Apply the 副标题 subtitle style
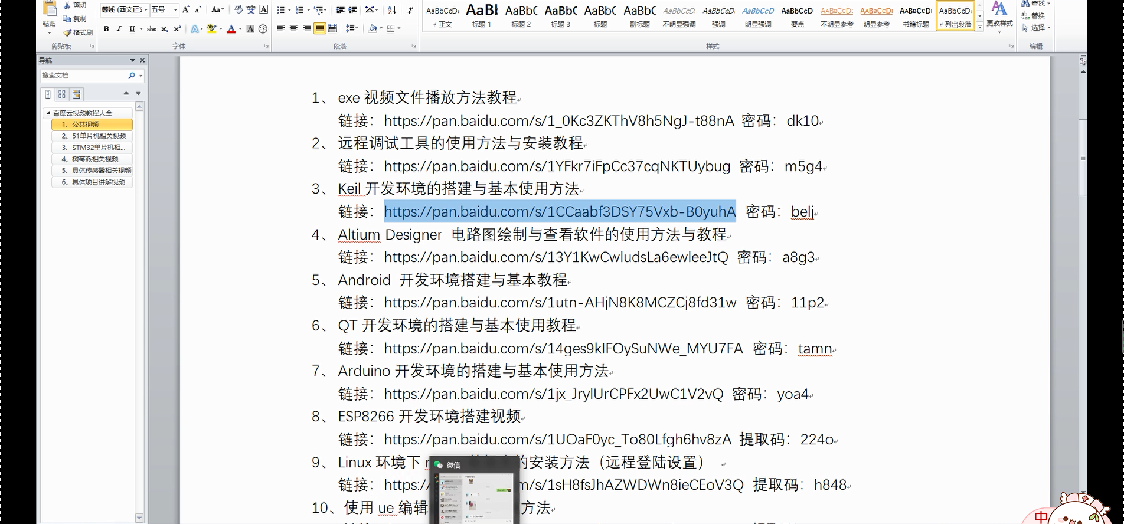Image resolution: width=1124 pixels, height=524 pixels. click(639, 16)
